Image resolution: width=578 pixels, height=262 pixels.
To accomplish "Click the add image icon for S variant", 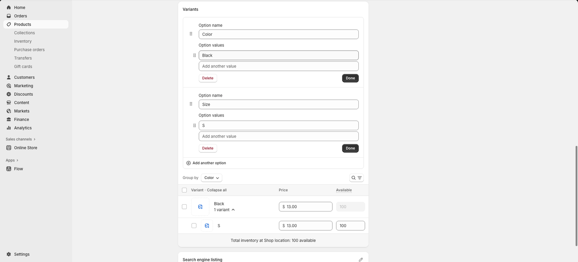I will point(207,226).
